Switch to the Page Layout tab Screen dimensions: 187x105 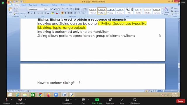[33, 5]
